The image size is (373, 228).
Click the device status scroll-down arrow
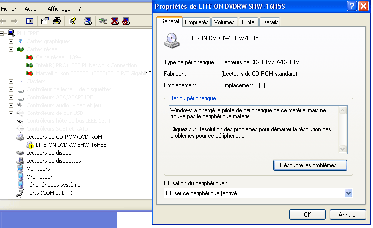pos(342,149)
